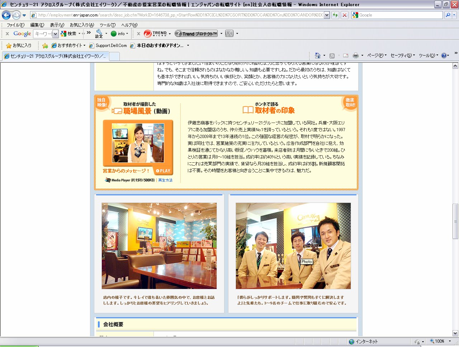Click the store interior photo
Screen dimensions: 459x347
click(x=159, y=246)
